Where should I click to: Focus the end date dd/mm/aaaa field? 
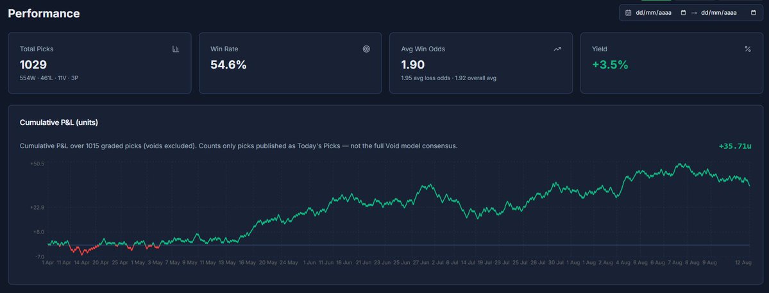[719, 13]
